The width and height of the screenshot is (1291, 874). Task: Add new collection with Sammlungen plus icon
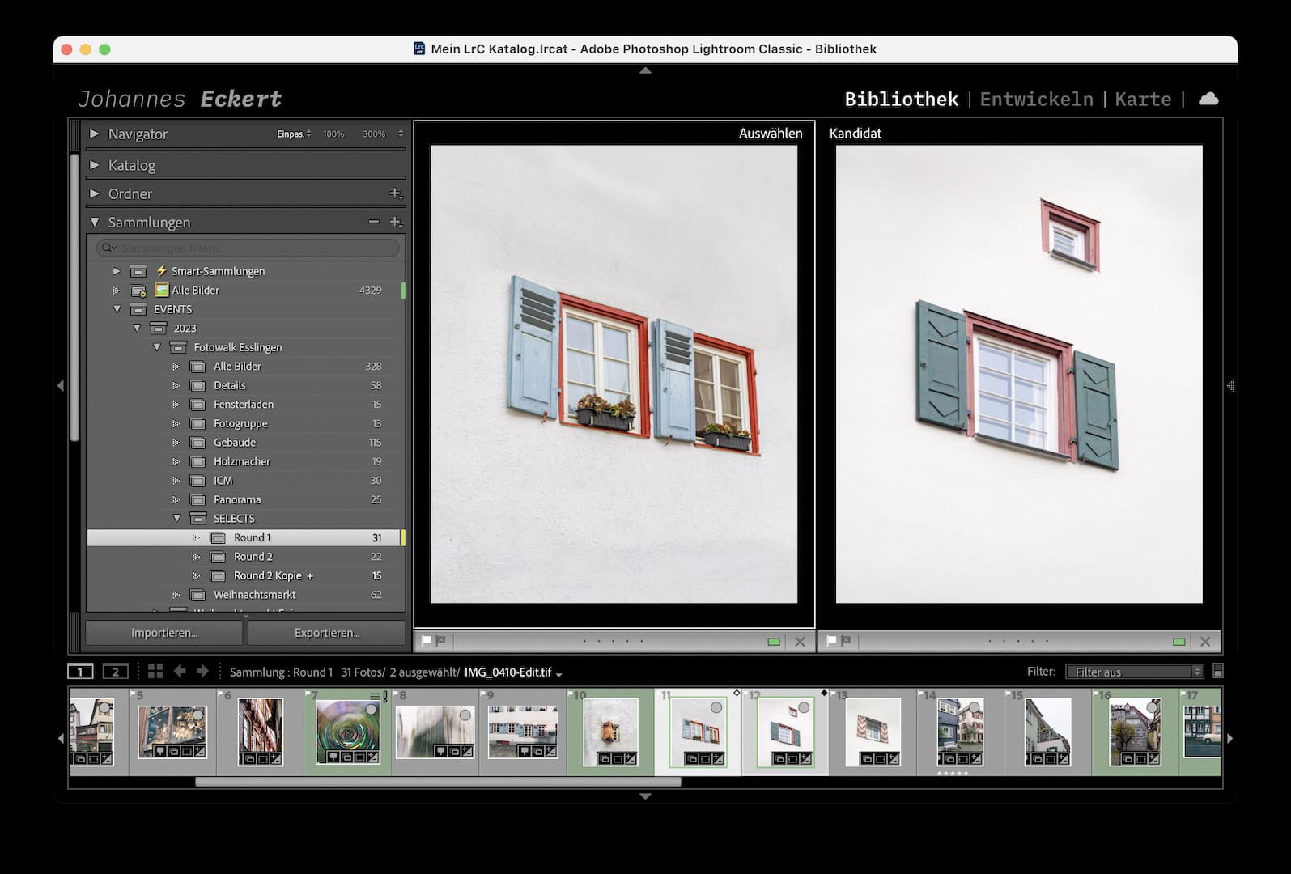tap(395, 222)
